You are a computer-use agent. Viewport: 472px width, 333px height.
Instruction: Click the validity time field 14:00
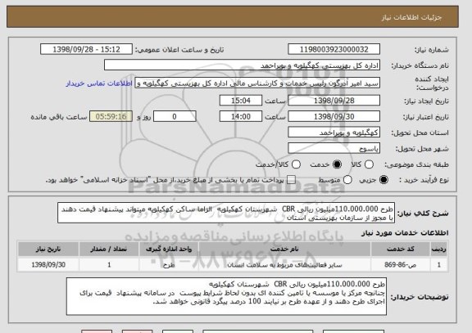pos(241,116)
